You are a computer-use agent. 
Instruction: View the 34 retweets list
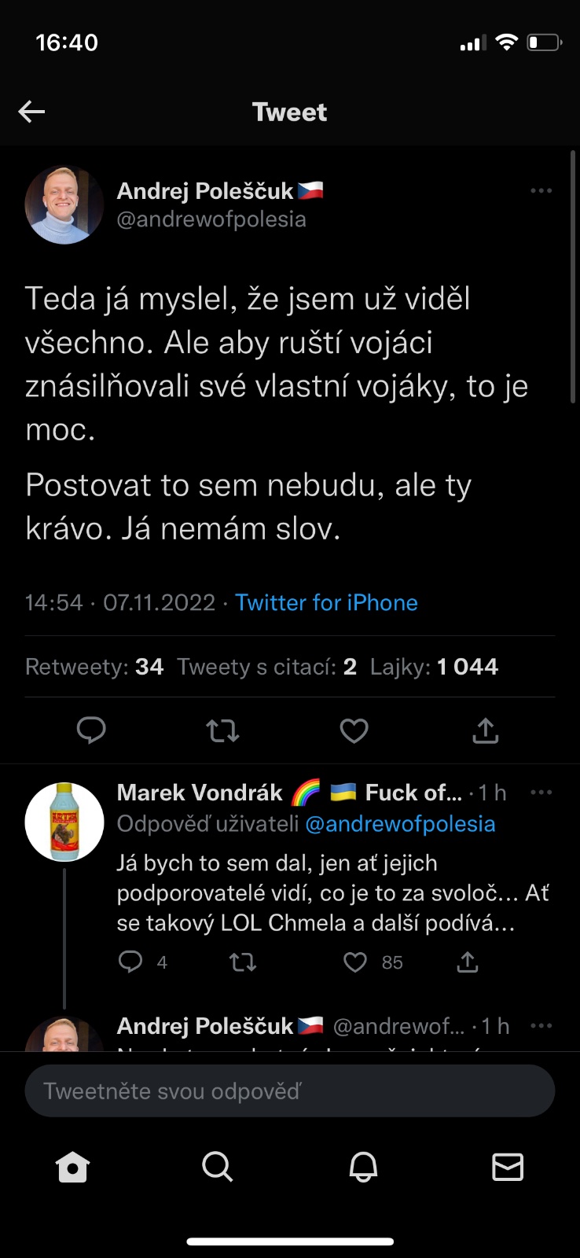[x=94, y=667]
